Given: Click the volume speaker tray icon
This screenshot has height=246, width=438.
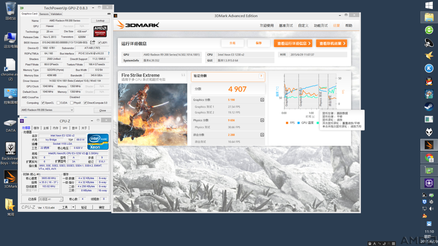Looking at the screenshot, I should (x=431, y=209).
